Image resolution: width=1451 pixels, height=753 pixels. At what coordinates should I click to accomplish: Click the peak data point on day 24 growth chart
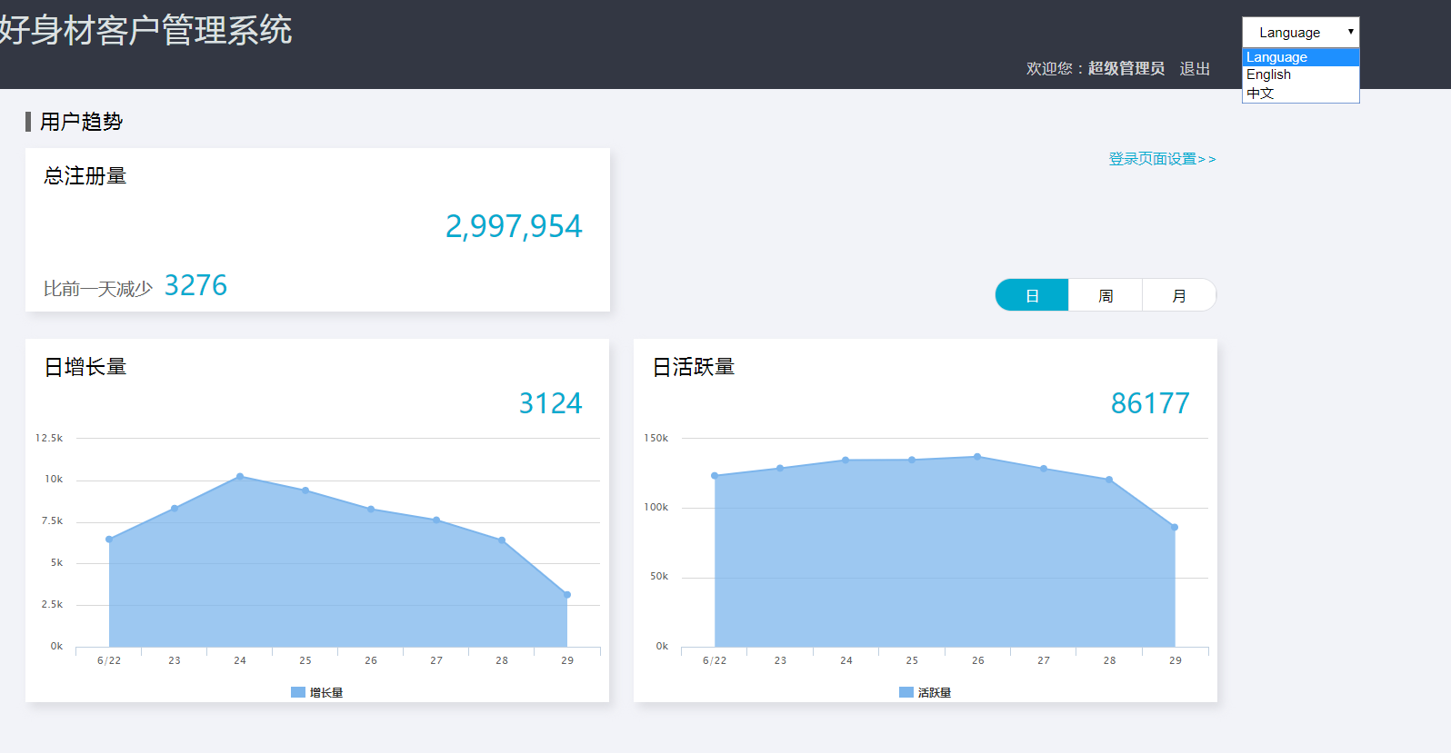[240, 476]
